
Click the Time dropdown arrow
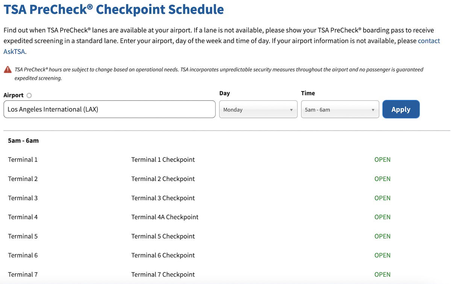click(x=373, y=110)
